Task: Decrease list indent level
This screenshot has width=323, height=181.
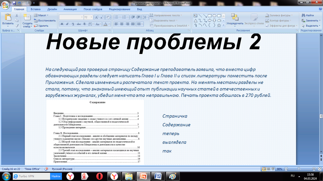Action: click(132, 17)
